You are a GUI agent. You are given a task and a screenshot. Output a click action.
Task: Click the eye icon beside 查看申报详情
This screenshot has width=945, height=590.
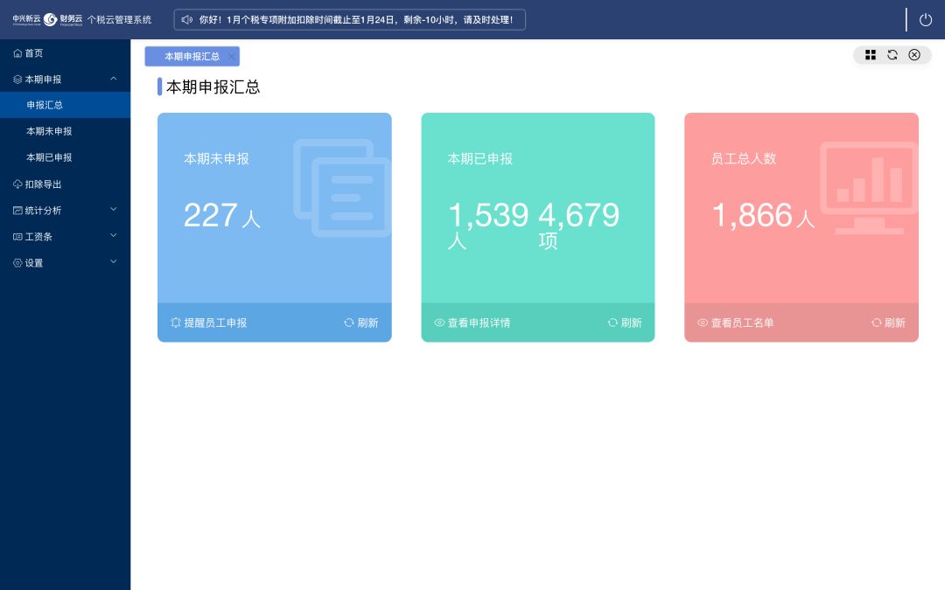439,323
